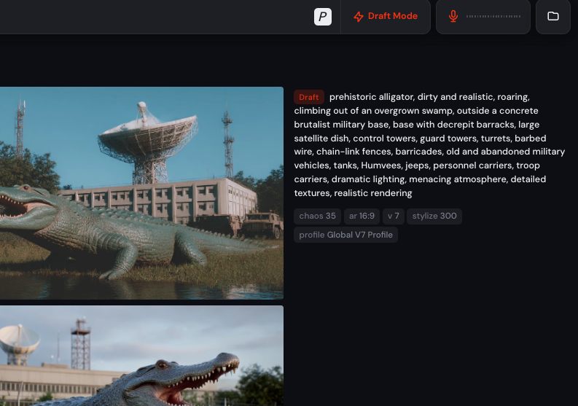
Task: Select the chaos 35 parameter chip
Action: [x=317, y=216]
